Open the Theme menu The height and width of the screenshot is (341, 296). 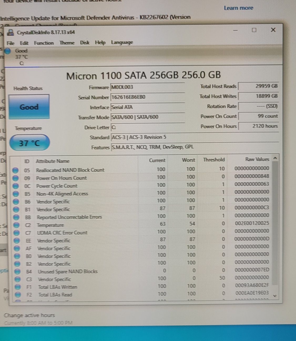click(67, 43)
